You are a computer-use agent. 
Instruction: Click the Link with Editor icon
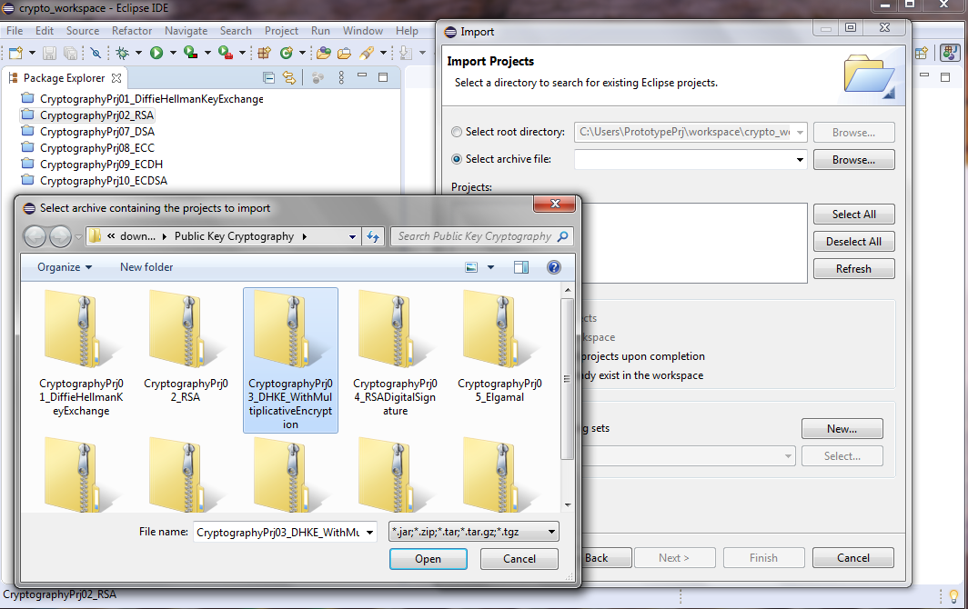click(x=289, y=78)
